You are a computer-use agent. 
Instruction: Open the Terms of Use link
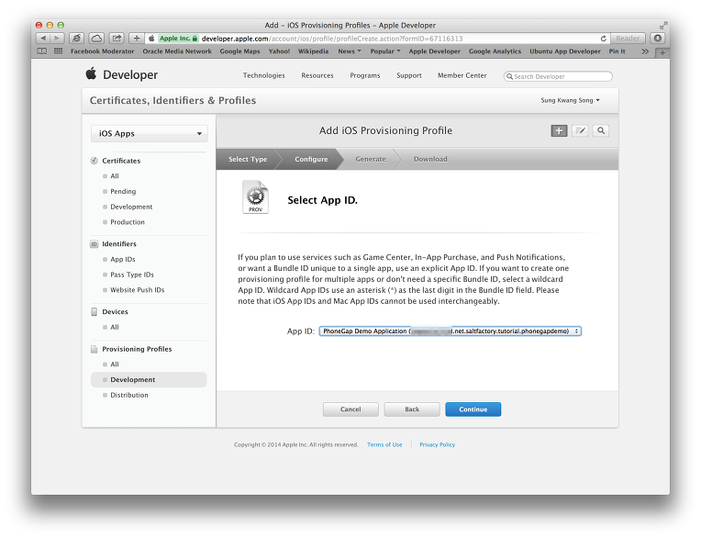pos(384,444)
